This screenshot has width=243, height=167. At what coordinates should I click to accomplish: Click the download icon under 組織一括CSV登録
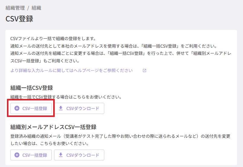[x=61, y=108]
